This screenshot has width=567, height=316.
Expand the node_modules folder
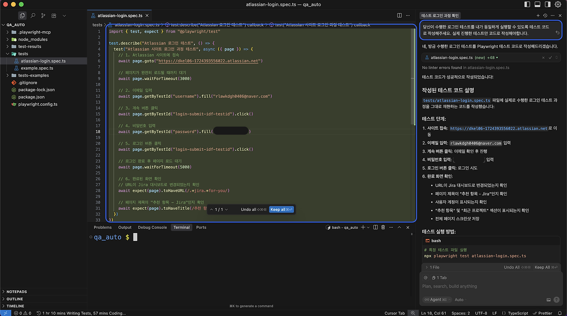(x=43, y=39)
